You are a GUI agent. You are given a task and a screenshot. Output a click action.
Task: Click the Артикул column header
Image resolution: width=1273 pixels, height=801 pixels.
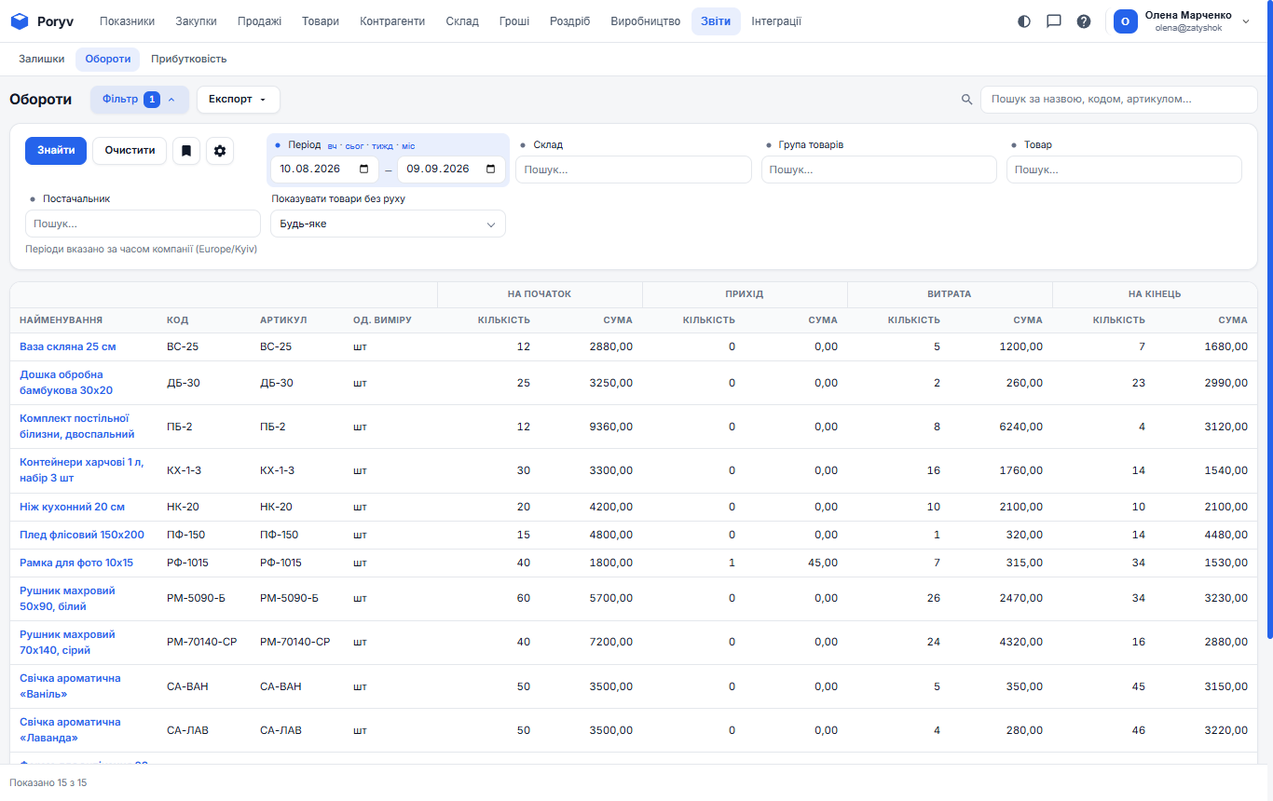[x=283, y=320]
